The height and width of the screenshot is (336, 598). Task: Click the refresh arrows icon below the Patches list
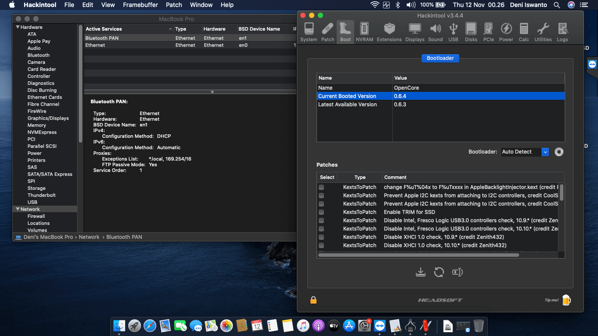click(439, 272)
